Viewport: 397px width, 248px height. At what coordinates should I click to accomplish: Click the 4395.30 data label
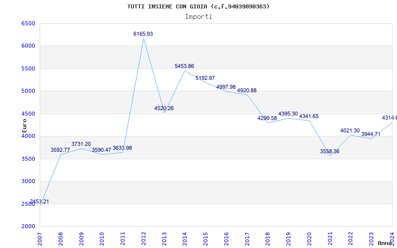[x=288, y=114]
